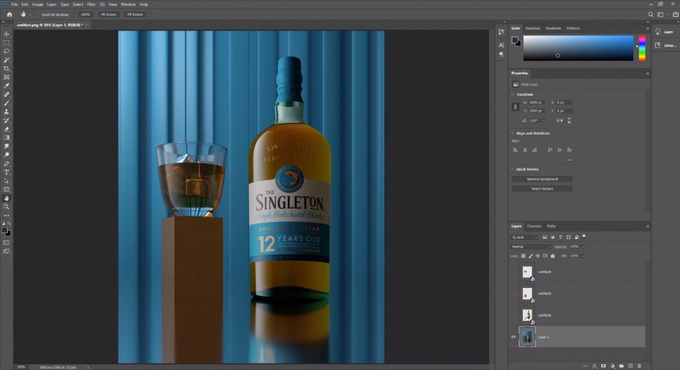Click the foreground color swatch in toolbar

pos(5,230)
